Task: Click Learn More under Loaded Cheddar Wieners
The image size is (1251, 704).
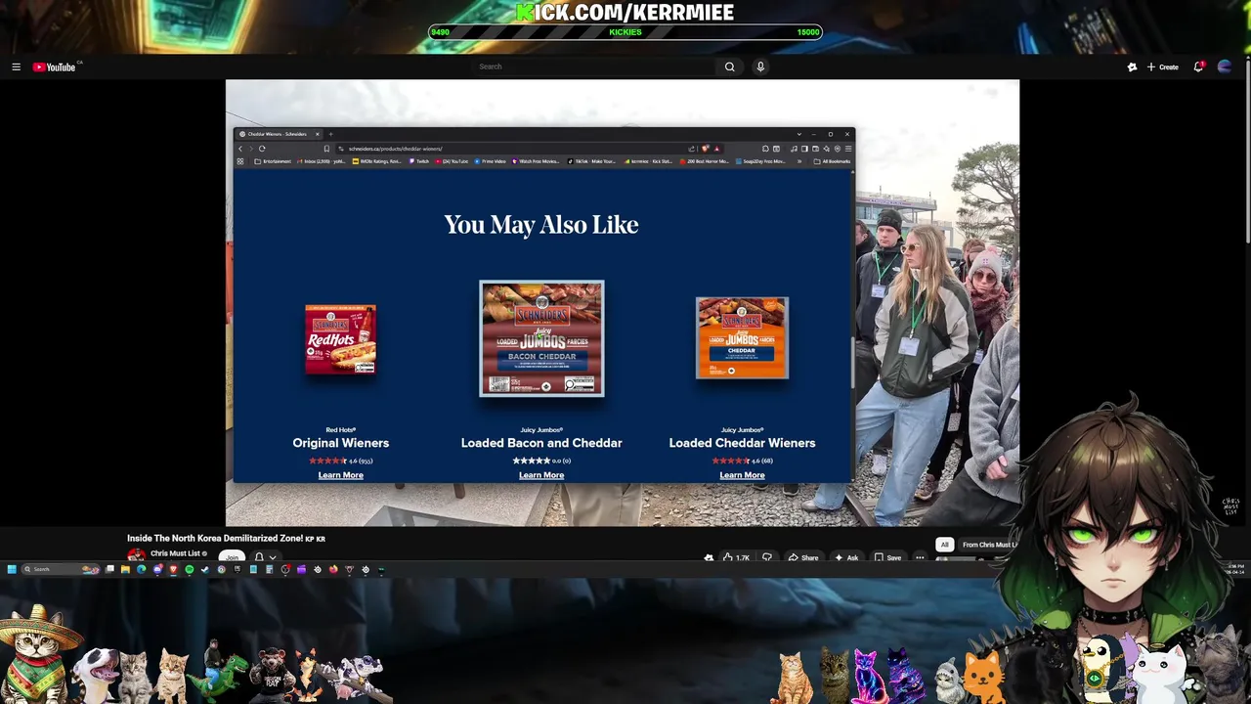Action: click(x=742, y=475)
